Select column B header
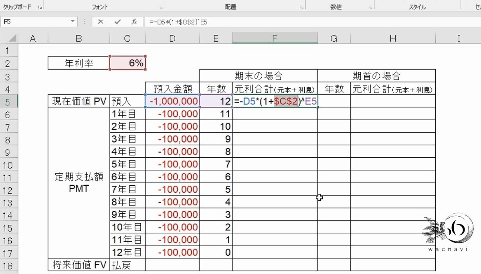481x274 pixels. coord(79,38)
